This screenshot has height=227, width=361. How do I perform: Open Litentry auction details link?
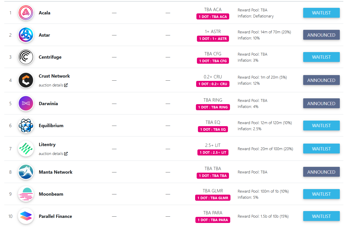pos(53,154)
